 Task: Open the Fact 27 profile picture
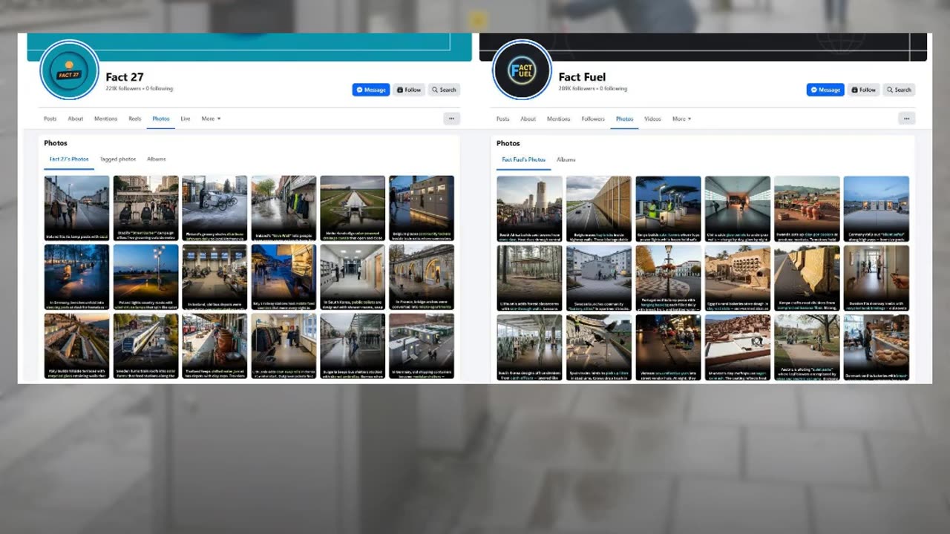coord(69,70)
